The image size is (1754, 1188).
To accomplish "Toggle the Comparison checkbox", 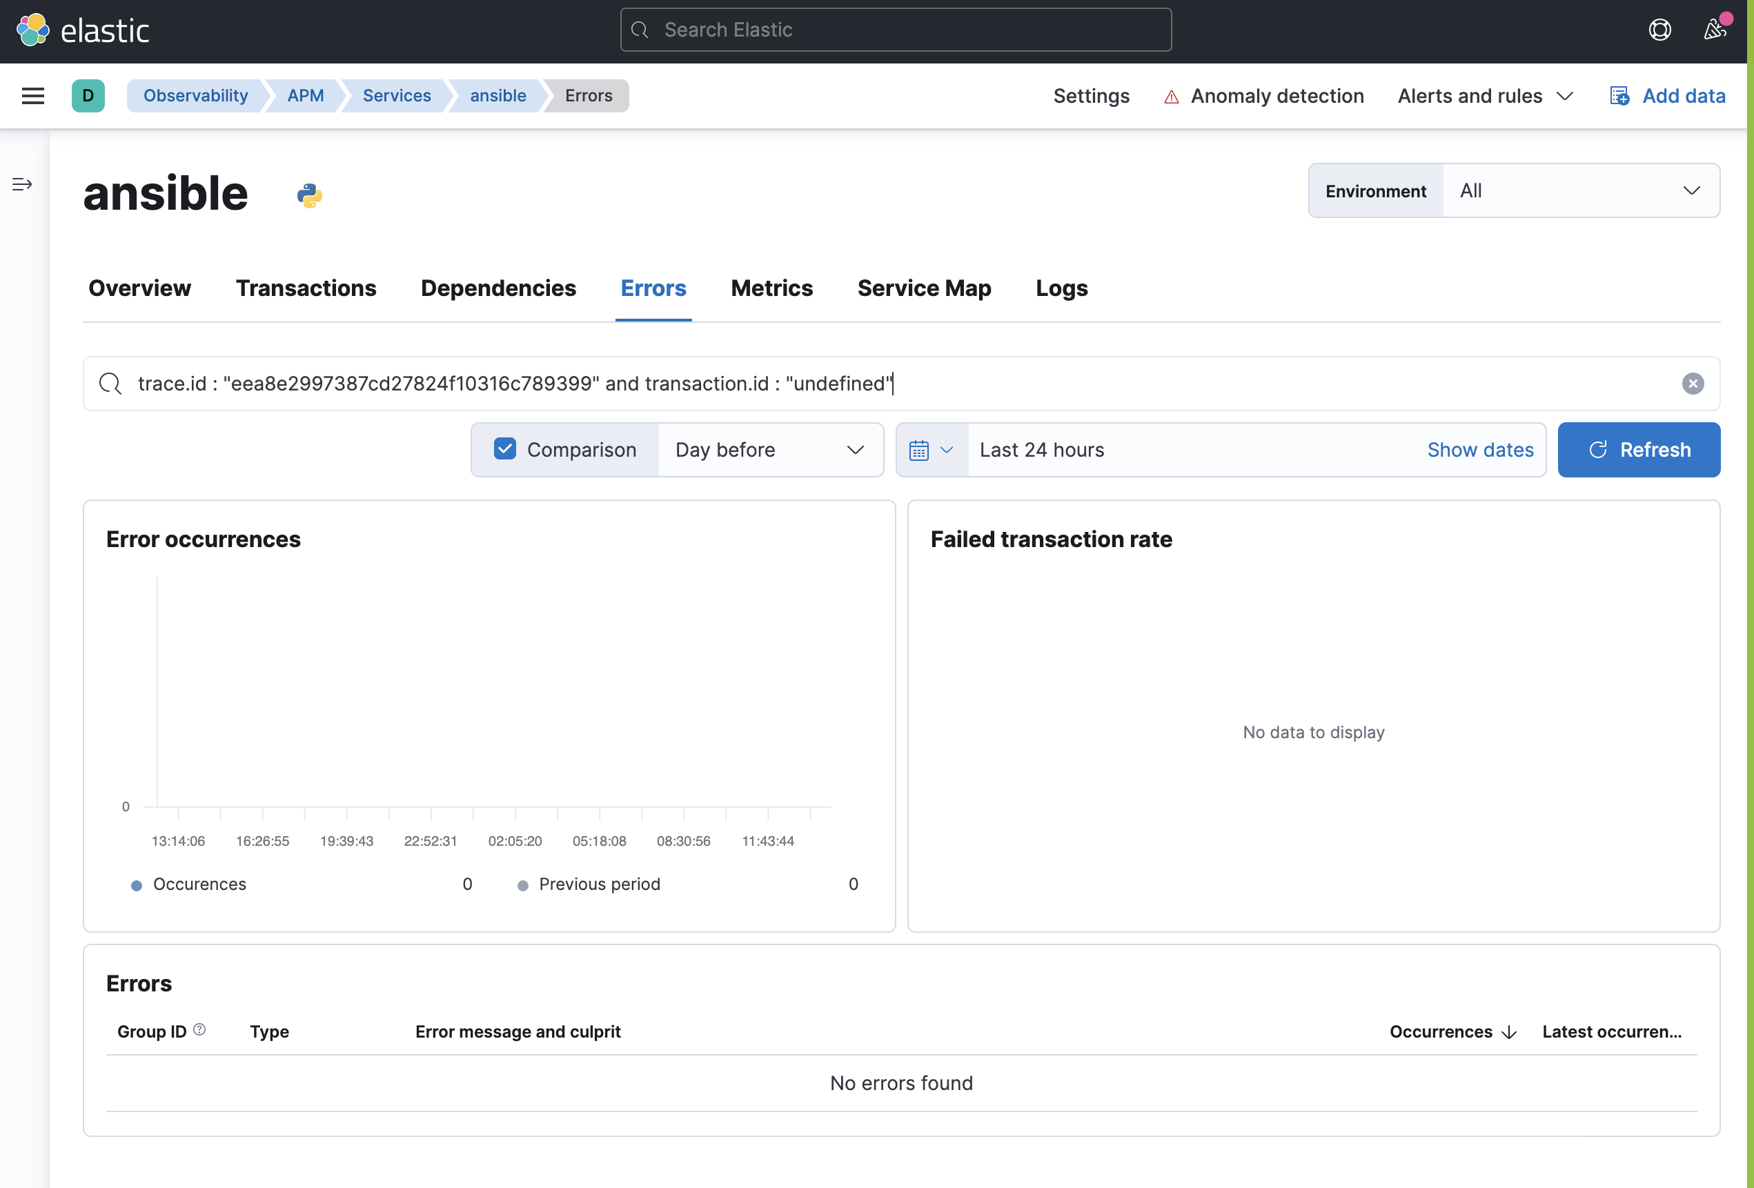I will [504, 449].
